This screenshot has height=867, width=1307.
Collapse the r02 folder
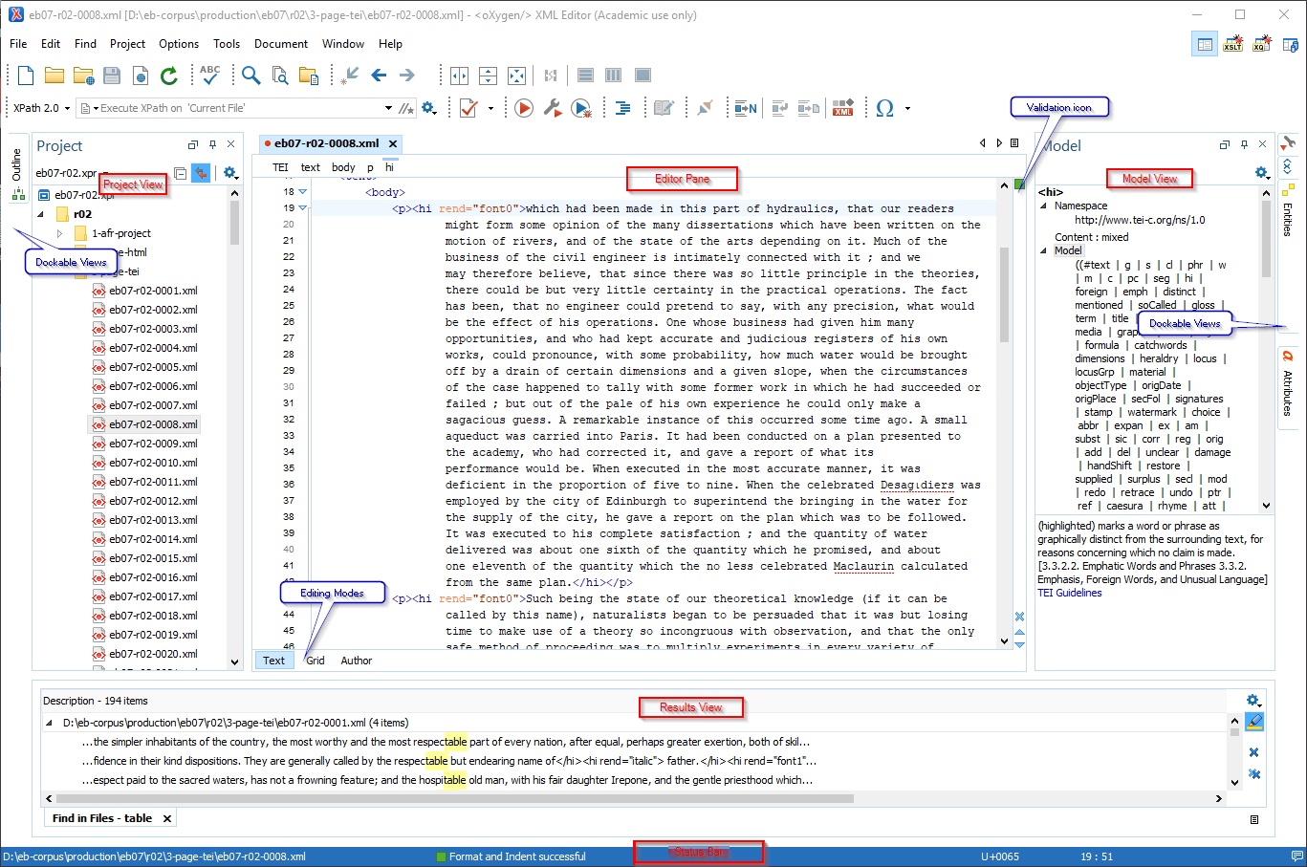40,214
